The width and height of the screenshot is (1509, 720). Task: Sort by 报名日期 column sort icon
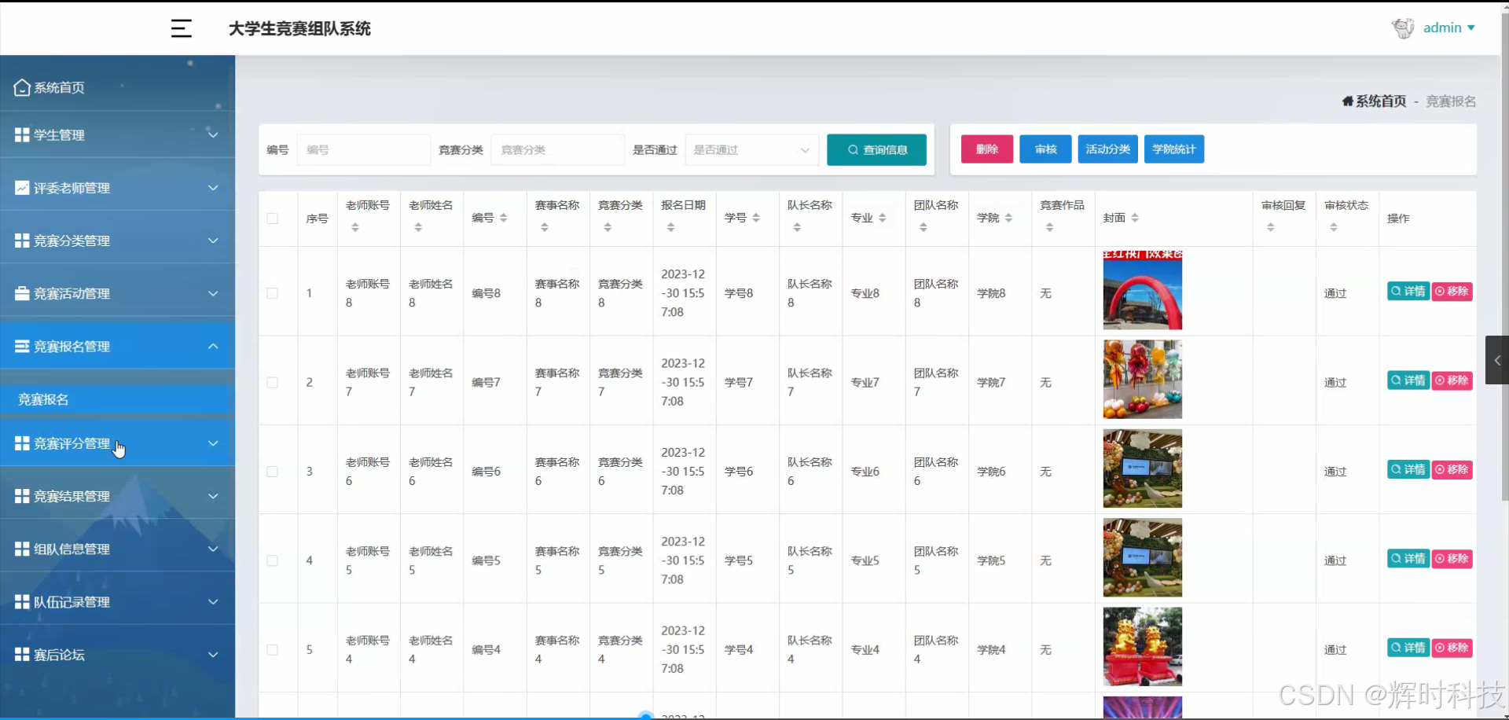[x=670, y=227]
